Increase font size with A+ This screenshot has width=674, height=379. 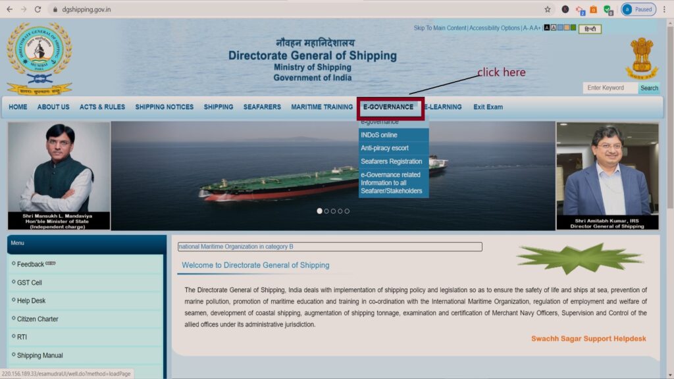[537, 28]
